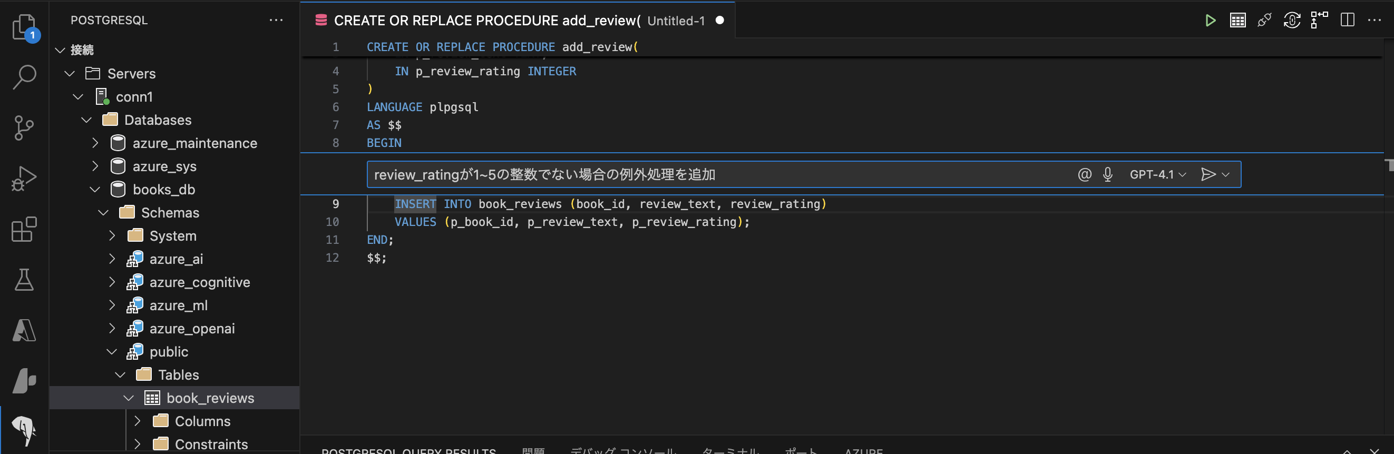1394x454 pixels.
Task: Open the GPT-4.1 model picker
Action: click(x=1158, y=174)
